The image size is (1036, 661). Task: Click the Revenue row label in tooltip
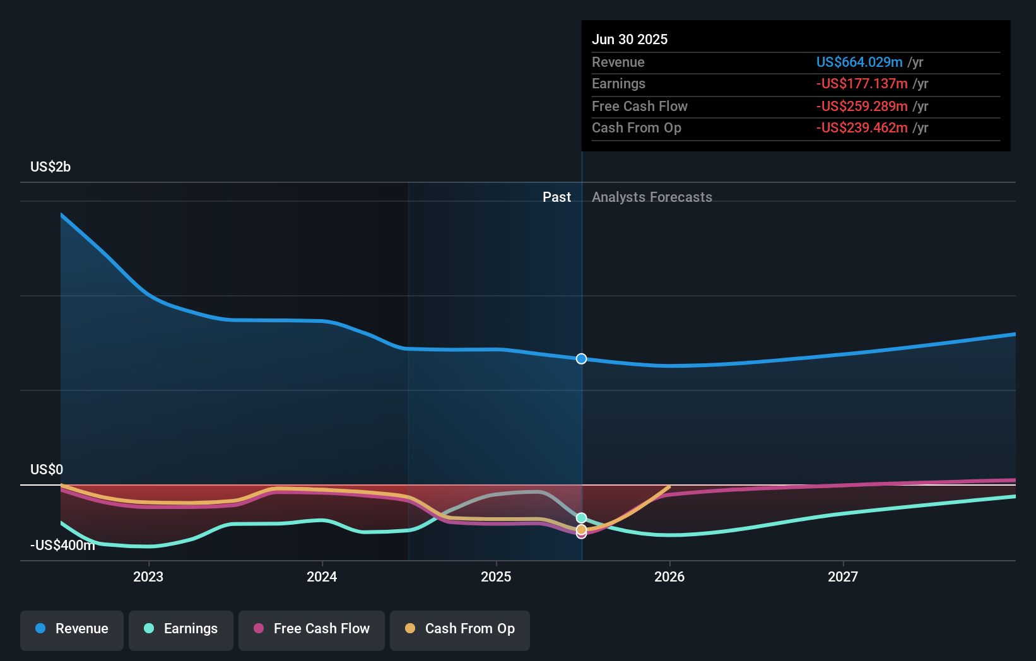click(x=618, y=62)
